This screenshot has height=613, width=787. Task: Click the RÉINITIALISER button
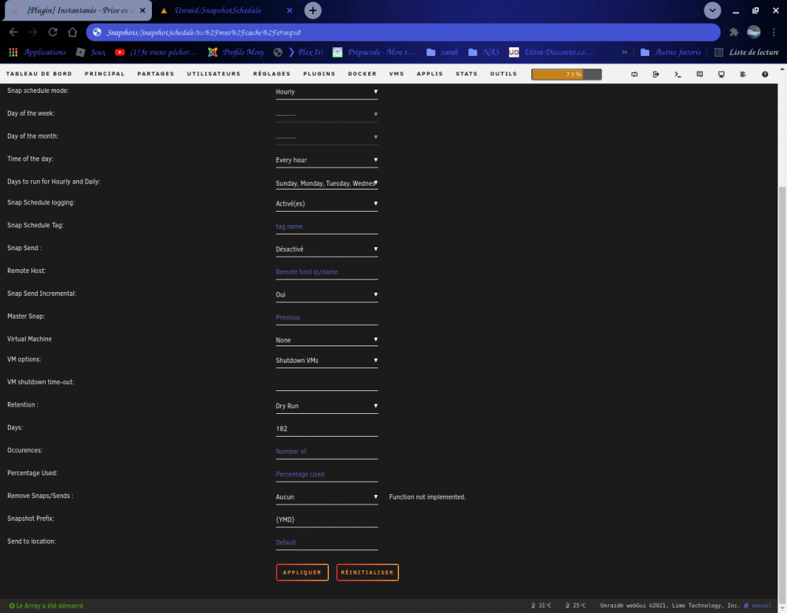(x=368, y=572)
